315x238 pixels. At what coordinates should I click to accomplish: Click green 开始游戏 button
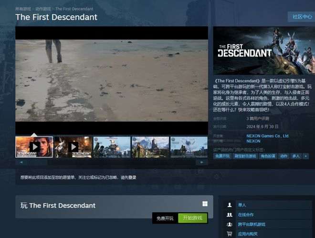point(193,218)
